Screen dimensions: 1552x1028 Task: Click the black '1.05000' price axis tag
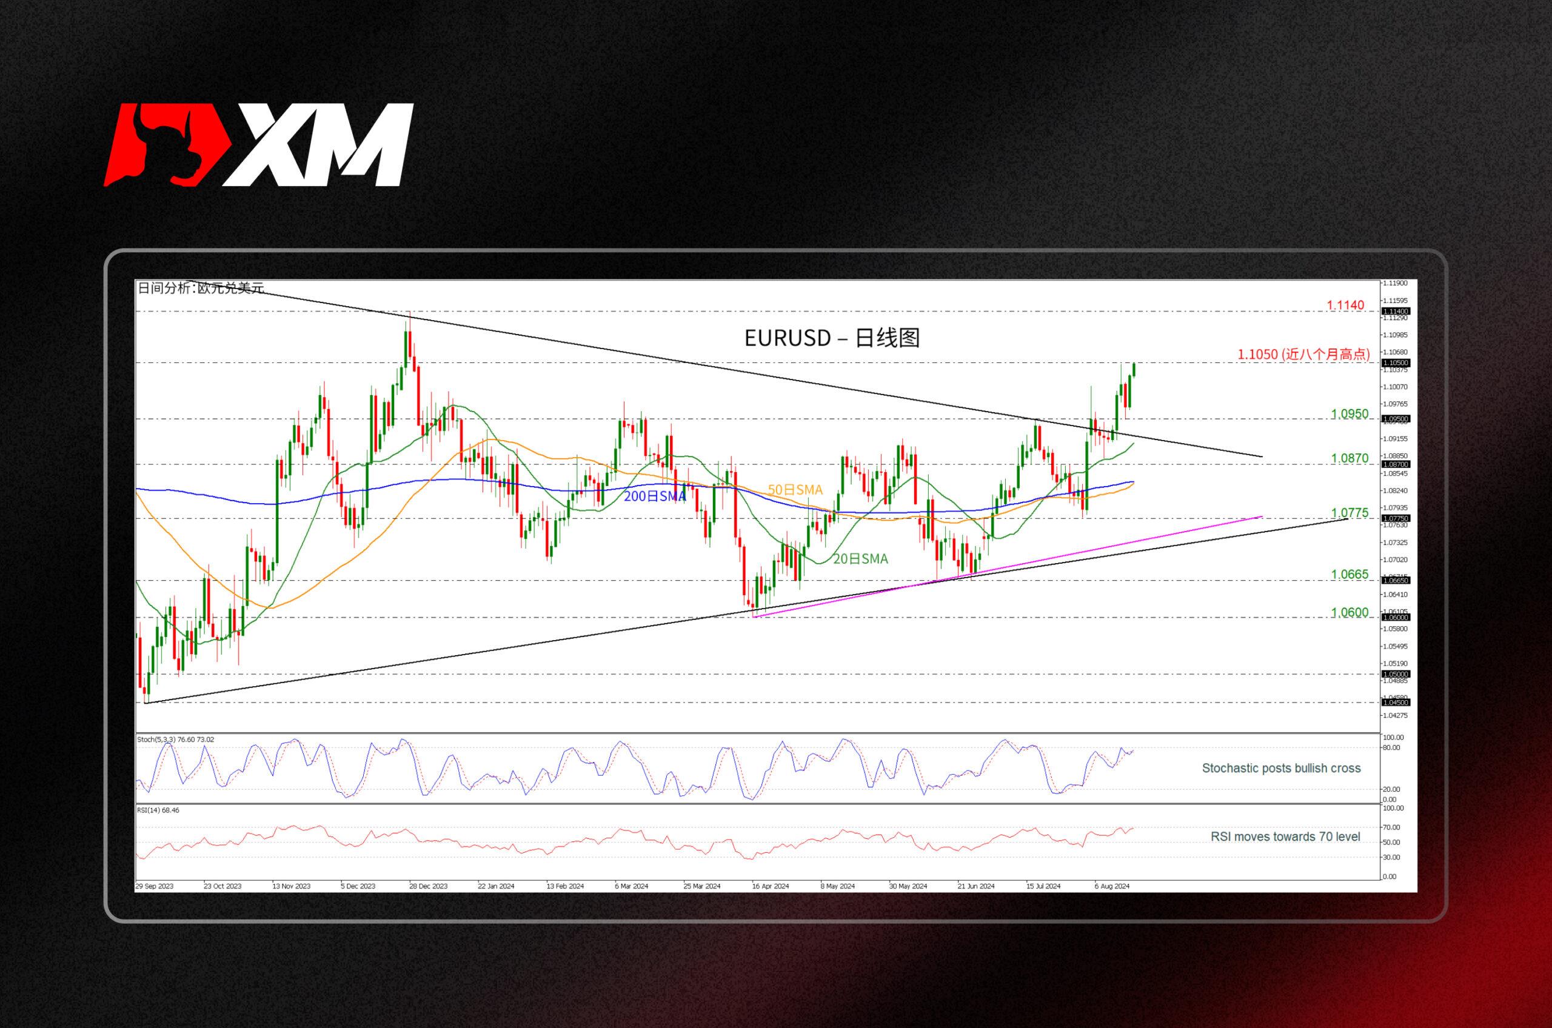coord(1396,674)
